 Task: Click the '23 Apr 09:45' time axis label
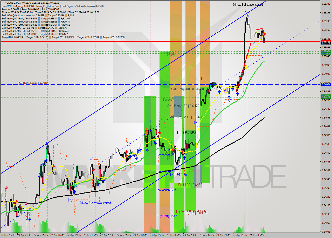coord(174,235)
